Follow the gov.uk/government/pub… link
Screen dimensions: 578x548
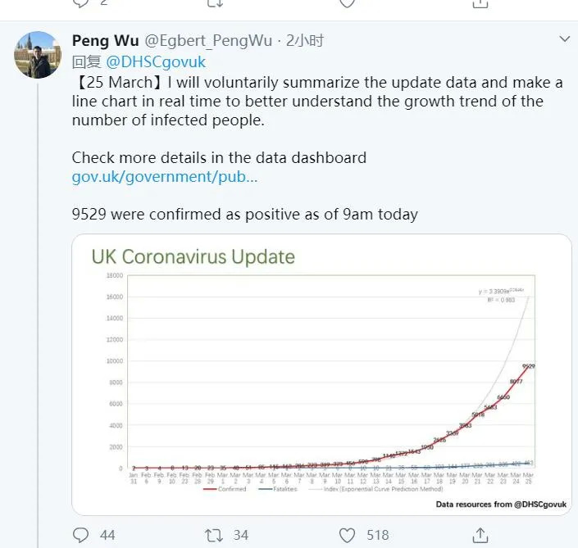click(165, 177)
